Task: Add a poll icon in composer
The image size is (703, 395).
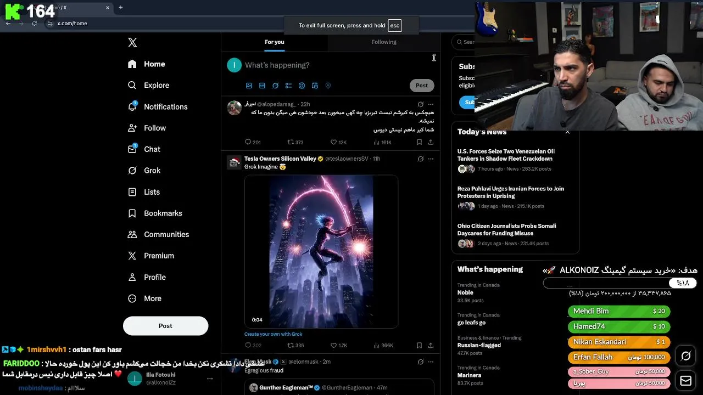Action: click(x=288, y=86)
